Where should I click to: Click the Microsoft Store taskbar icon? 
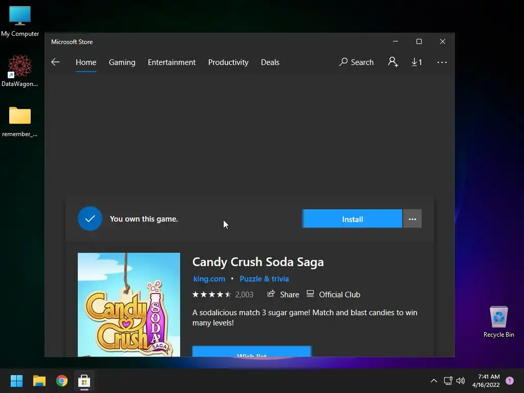pos(84,381)
